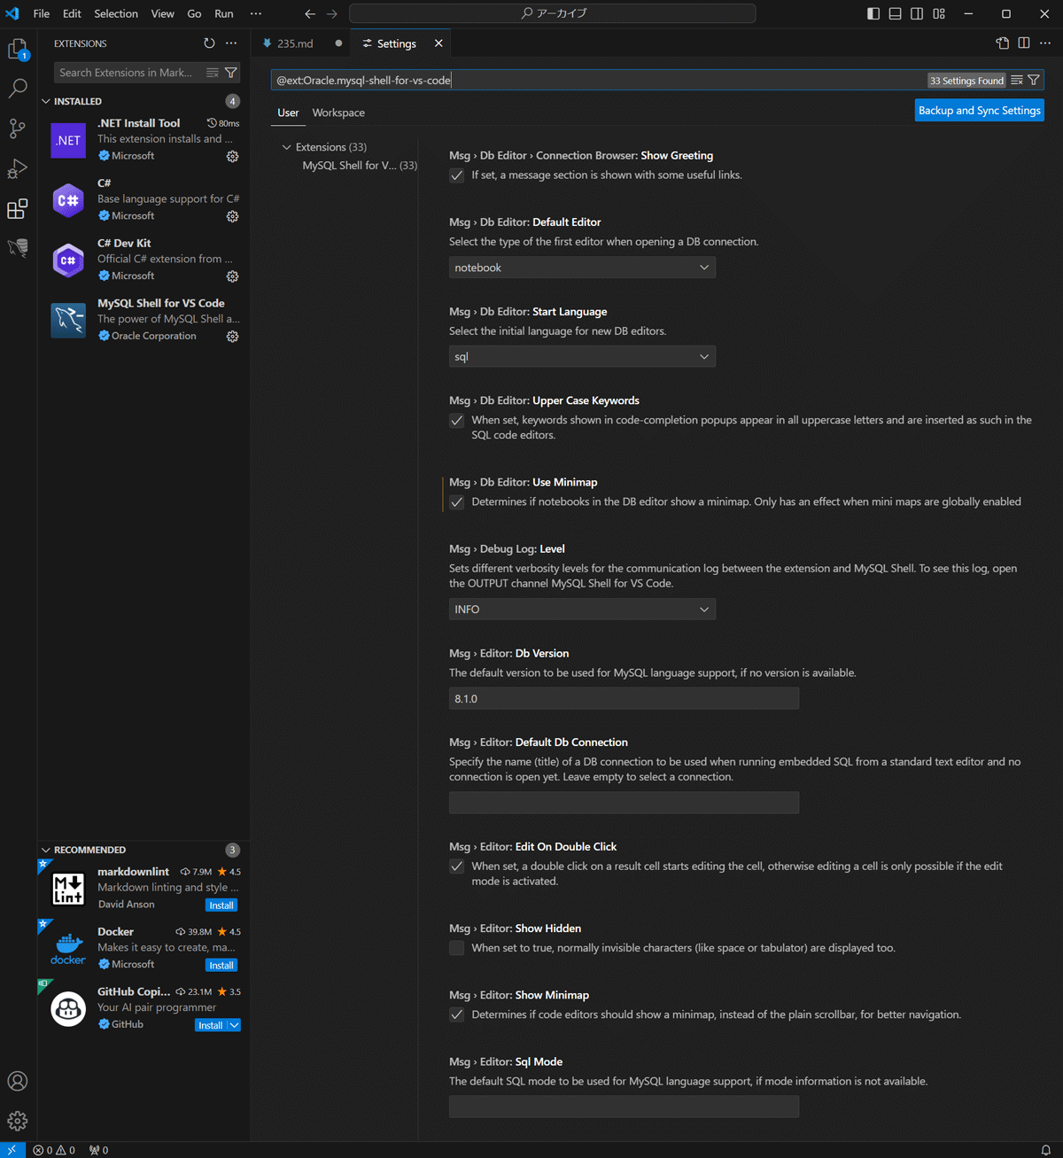The image size is (1063, 1158).
Task: Open manage gear for MySQL Shell extension
Action: 232,337
